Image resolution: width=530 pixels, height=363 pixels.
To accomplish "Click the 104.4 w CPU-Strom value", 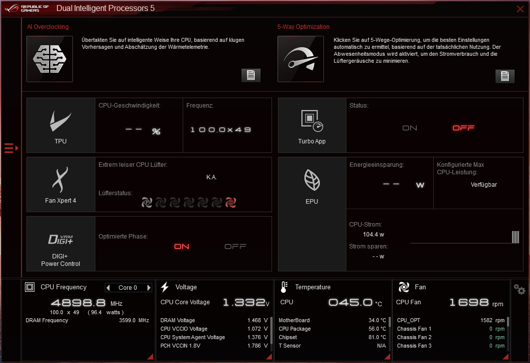I will point(373,235).
